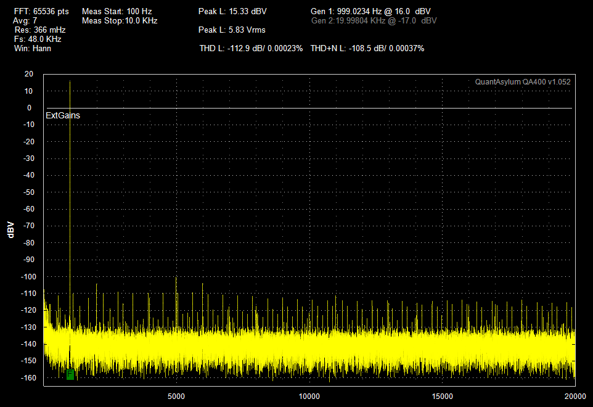Click the 15000 frequency axis label
The width and height of the screenshot is (593, 407).
443,397
